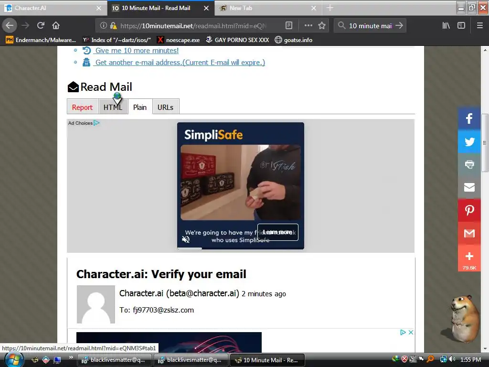Open AdChoices info triangle on bottom ad
Screen dimensions: 489x367
[403, 333]
